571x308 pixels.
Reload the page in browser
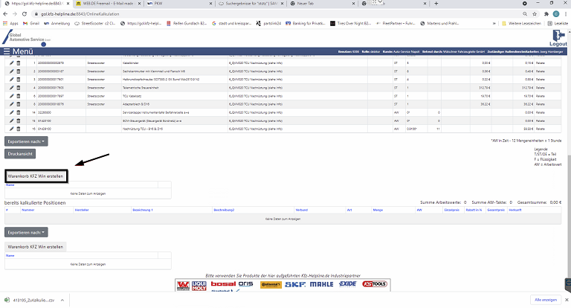coord(25,14)
